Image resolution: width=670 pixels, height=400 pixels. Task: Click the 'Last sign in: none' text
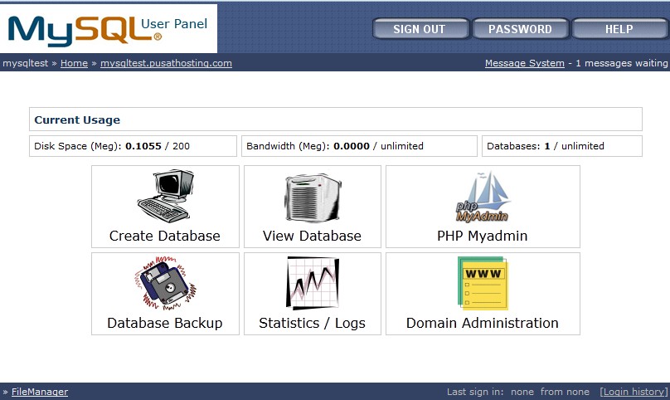tap(490, 392)
